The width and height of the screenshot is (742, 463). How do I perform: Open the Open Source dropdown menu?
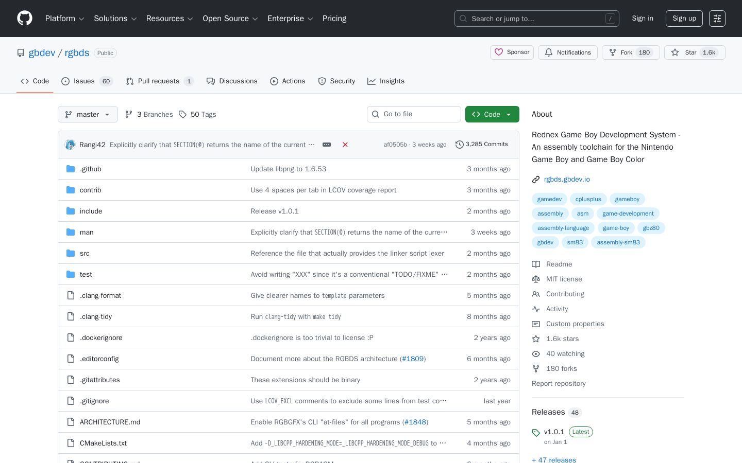click(x=230, y=19)
